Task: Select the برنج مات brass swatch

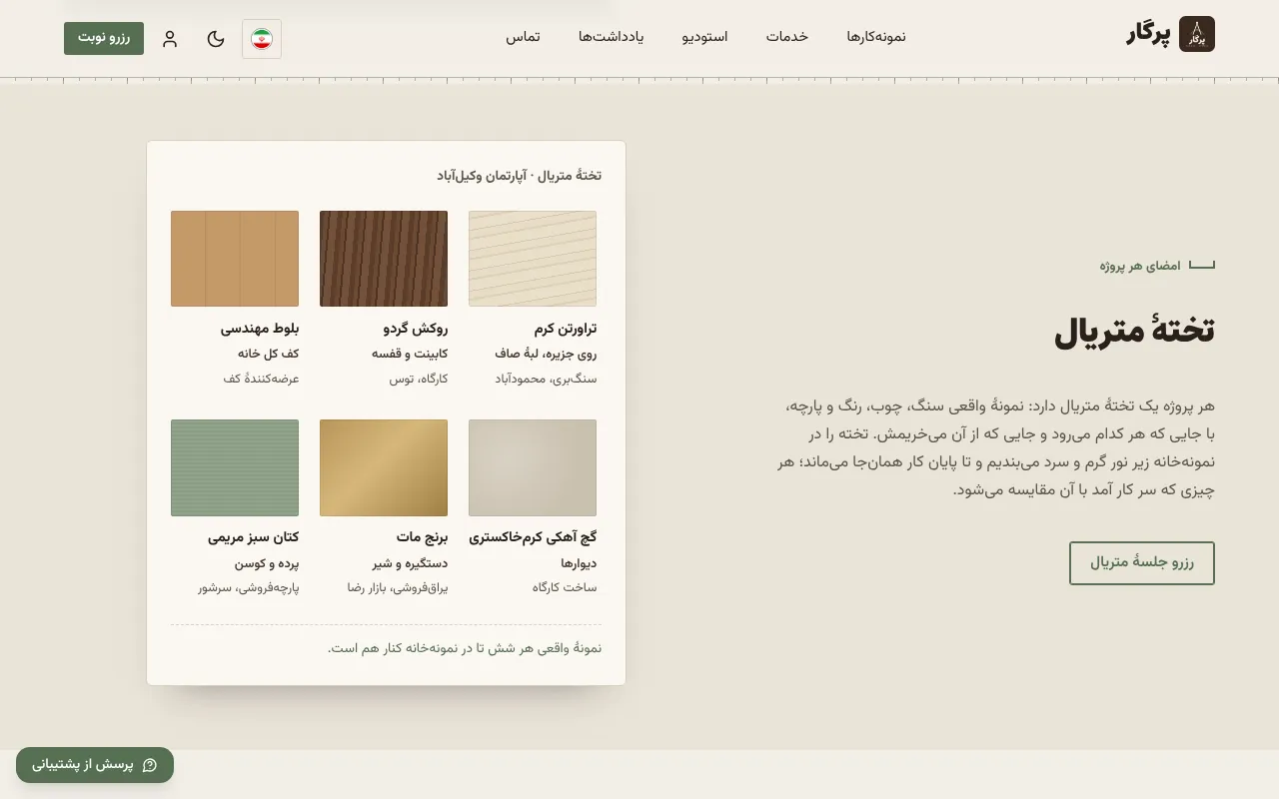Action: 384,467
